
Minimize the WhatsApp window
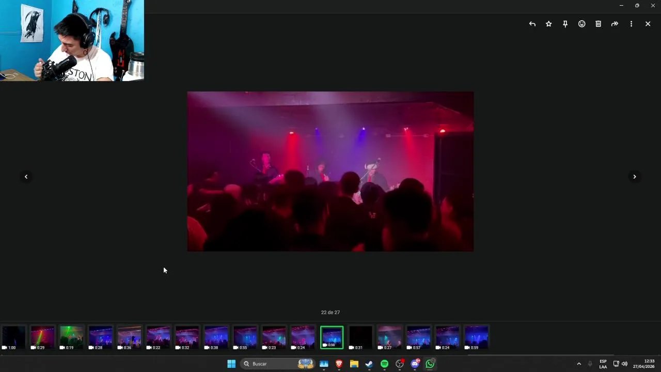pyautogui.click(x=621, y=6)
